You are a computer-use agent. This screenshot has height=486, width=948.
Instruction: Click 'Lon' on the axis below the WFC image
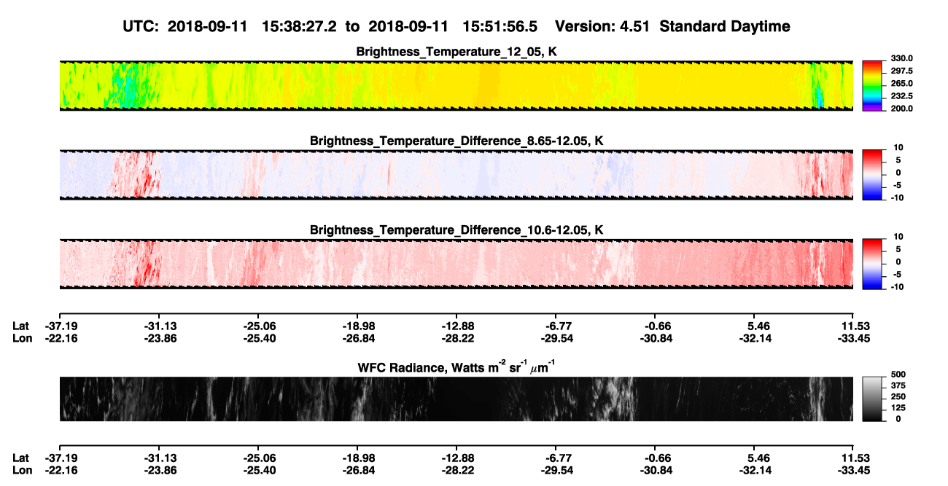pos(22,470)
